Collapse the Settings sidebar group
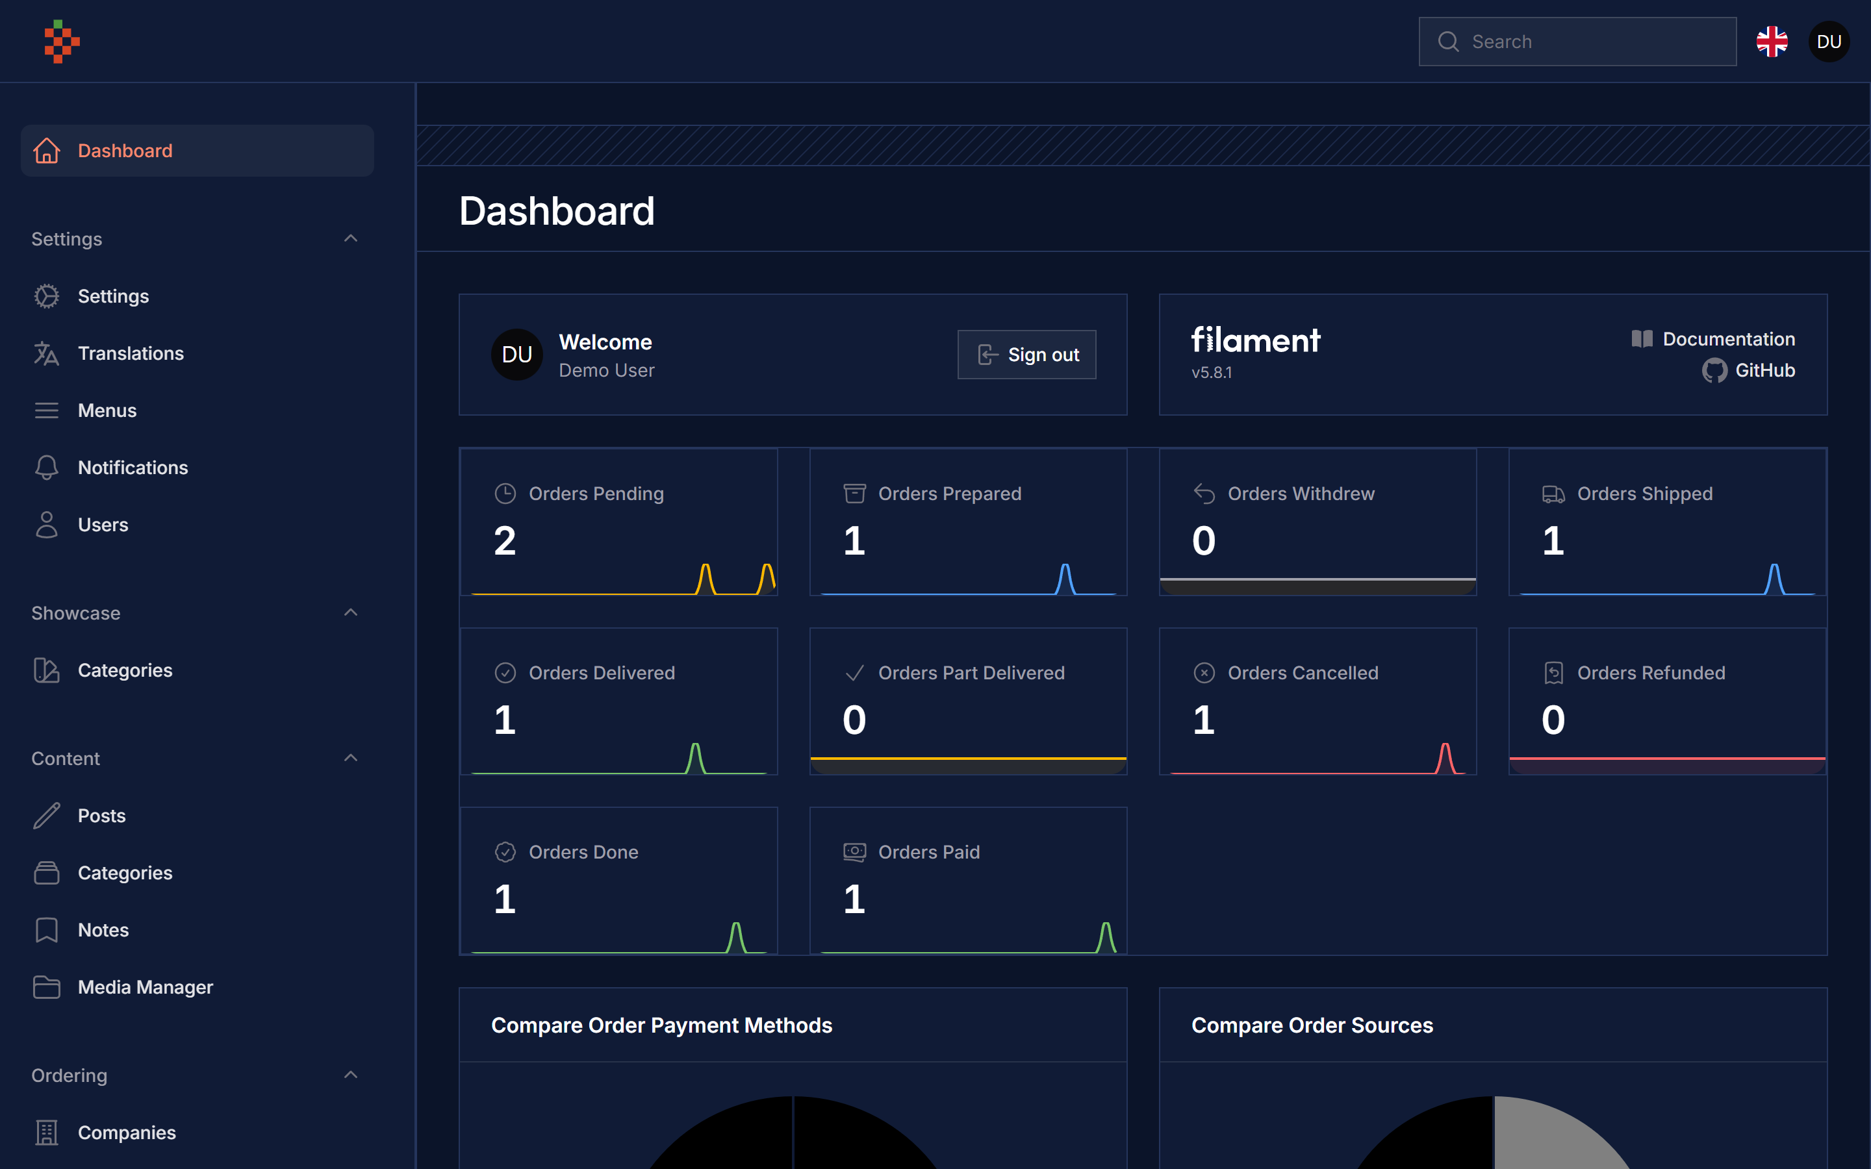The width and height of the screenshot is (1871, 1169). tap(350, 238)
